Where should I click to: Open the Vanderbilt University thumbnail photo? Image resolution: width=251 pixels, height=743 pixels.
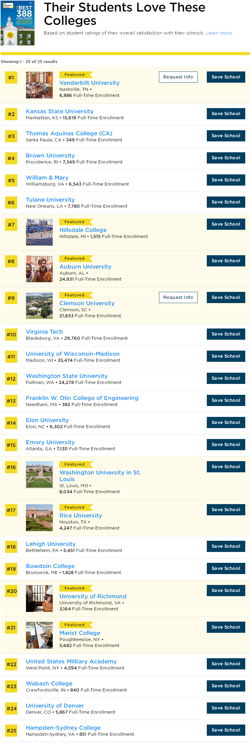click(39, 85)
